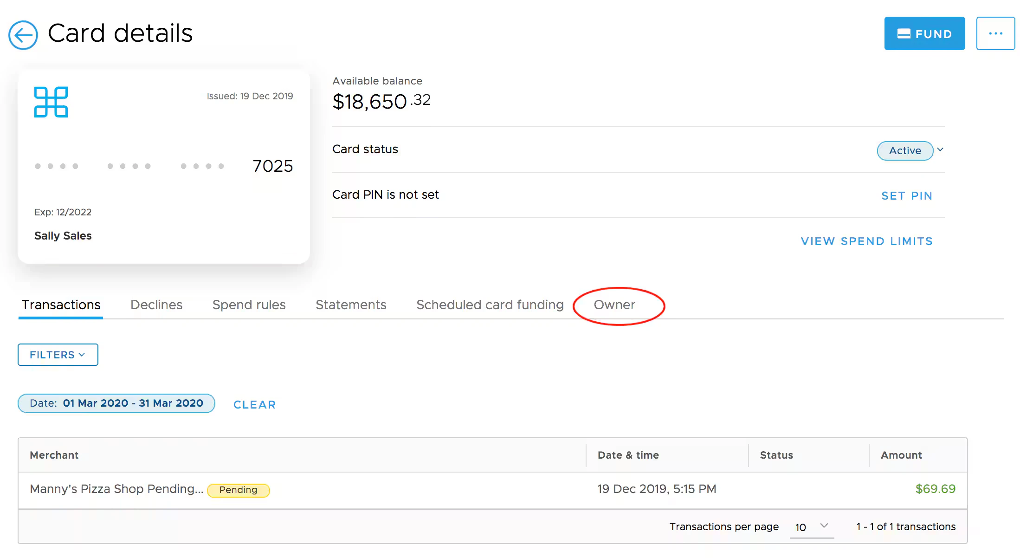Expand the FILTERS dropdown
This screenshot has width=1020, height=558.
58,355
